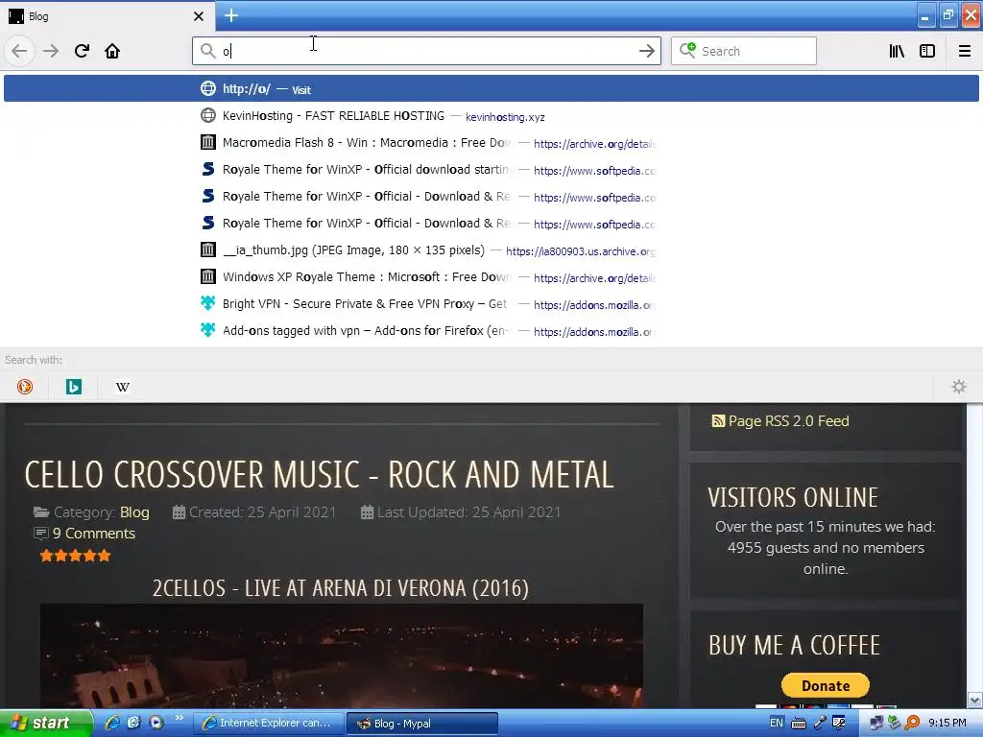Image resolution: width=983 pixels, height=737 pixels.
Task: Select the Blog tab
Action: (x=107, y=16)
